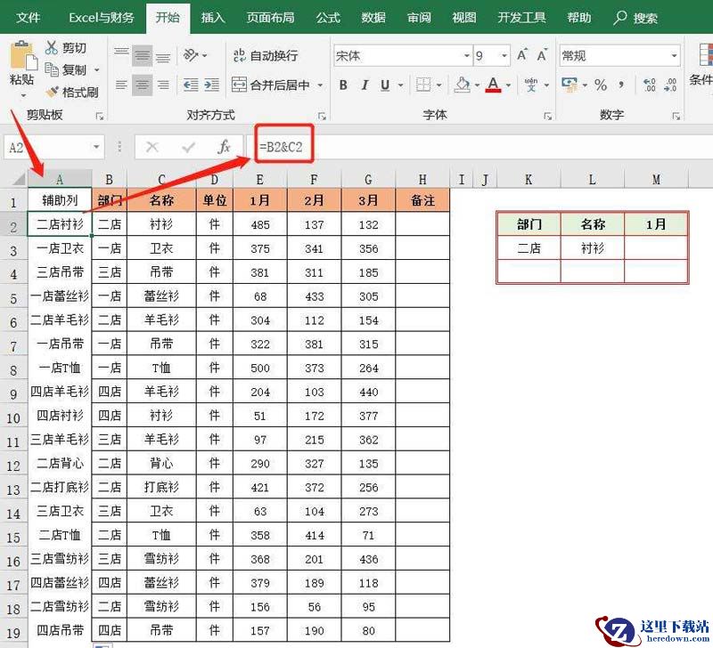Toggle bold formatting
Image resolution: width=713 pixels, height=648 pixels.
click(x=343, y=85)
